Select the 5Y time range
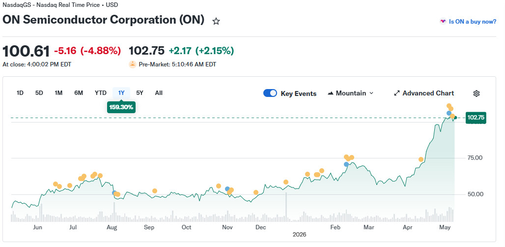Image resolution: width=505 pixels, height=247 pixels. (x=140, y=93)
